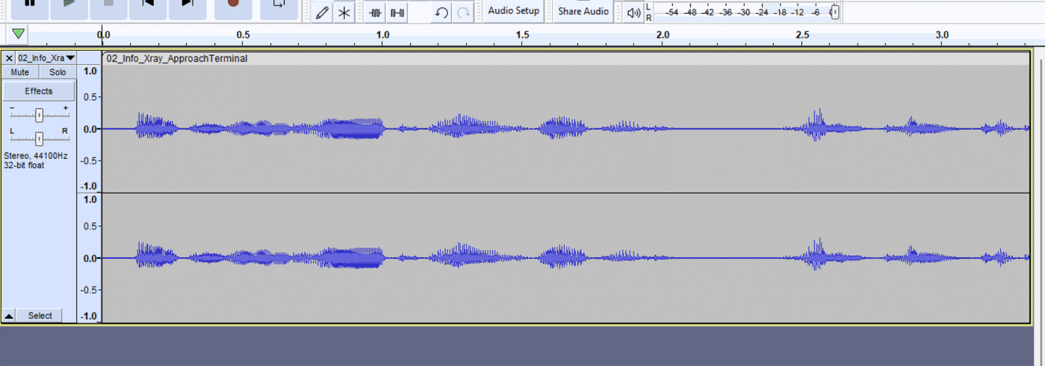Start recording with the red Record button
This screenshot has height=366, width=1045.
233,5
